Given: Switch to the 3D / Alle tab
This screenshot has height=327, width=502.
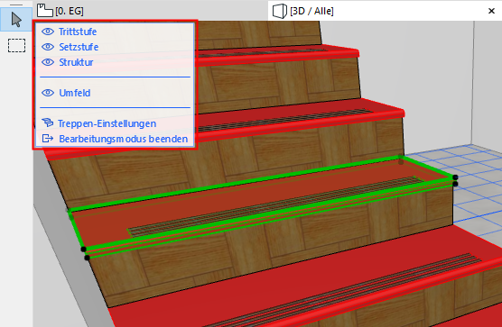Looking at the screenshot, I should click(385, 11).
